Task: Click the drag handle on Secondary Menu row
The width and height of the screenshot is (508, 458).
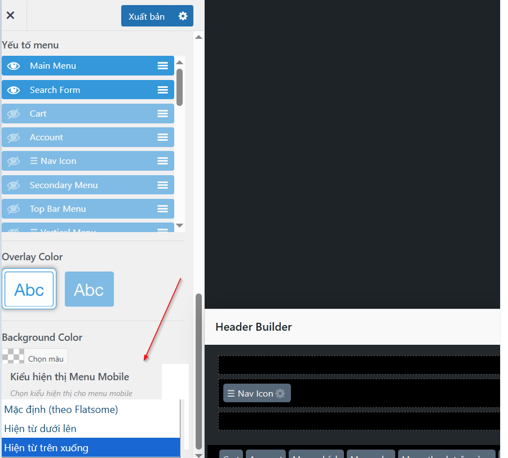Action: [162, 185]
